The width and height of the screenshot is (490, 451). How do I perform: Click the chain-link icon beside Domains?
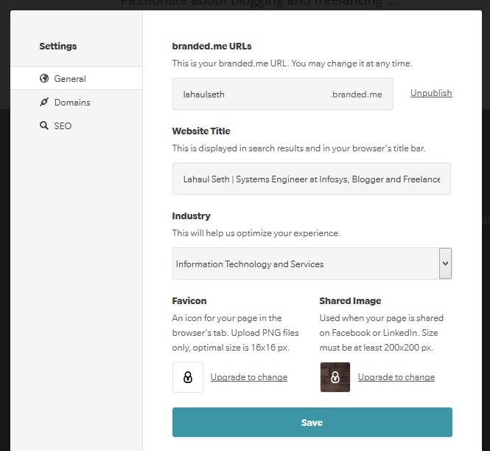[x=44, y=103]
